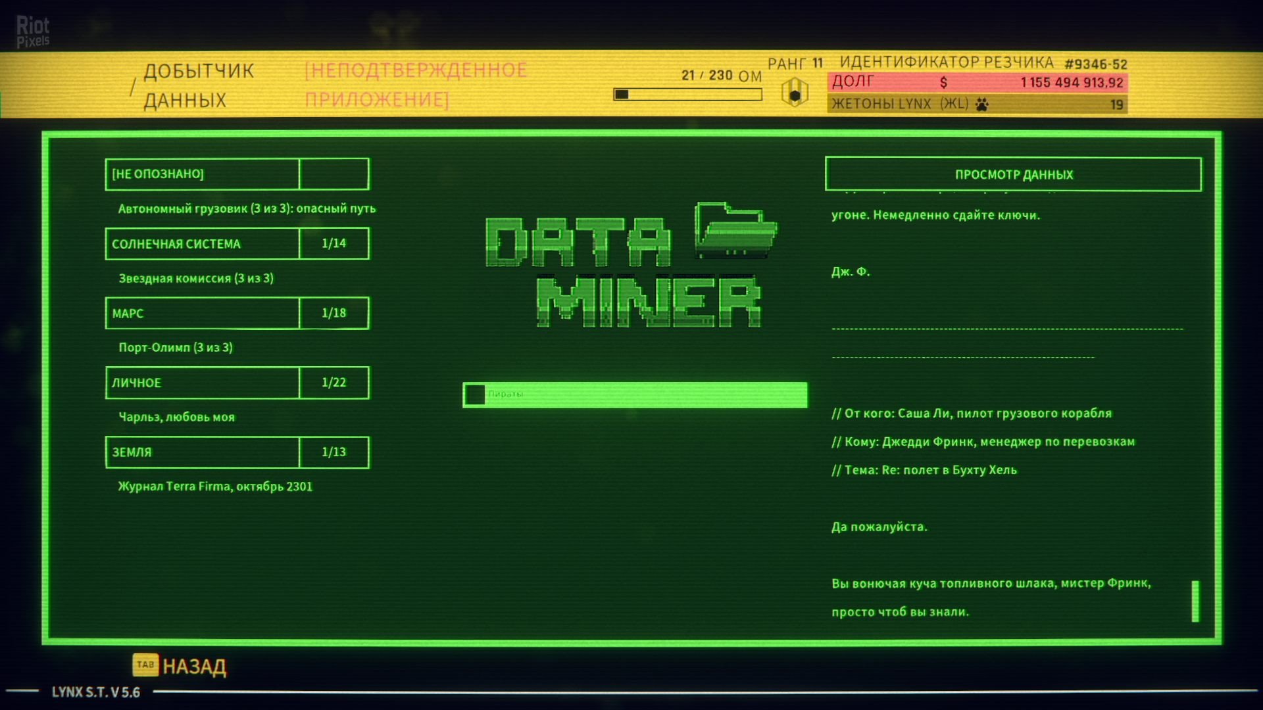The height and width of the screenshot is (710, 1263).
Task: Click the hexagon emblem beside the OM counter
Action: point(794,91)
